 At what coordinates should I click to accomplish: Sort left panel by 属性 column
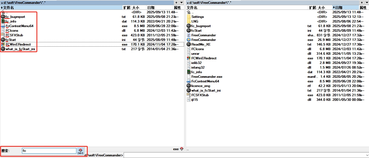click(179, 8)
